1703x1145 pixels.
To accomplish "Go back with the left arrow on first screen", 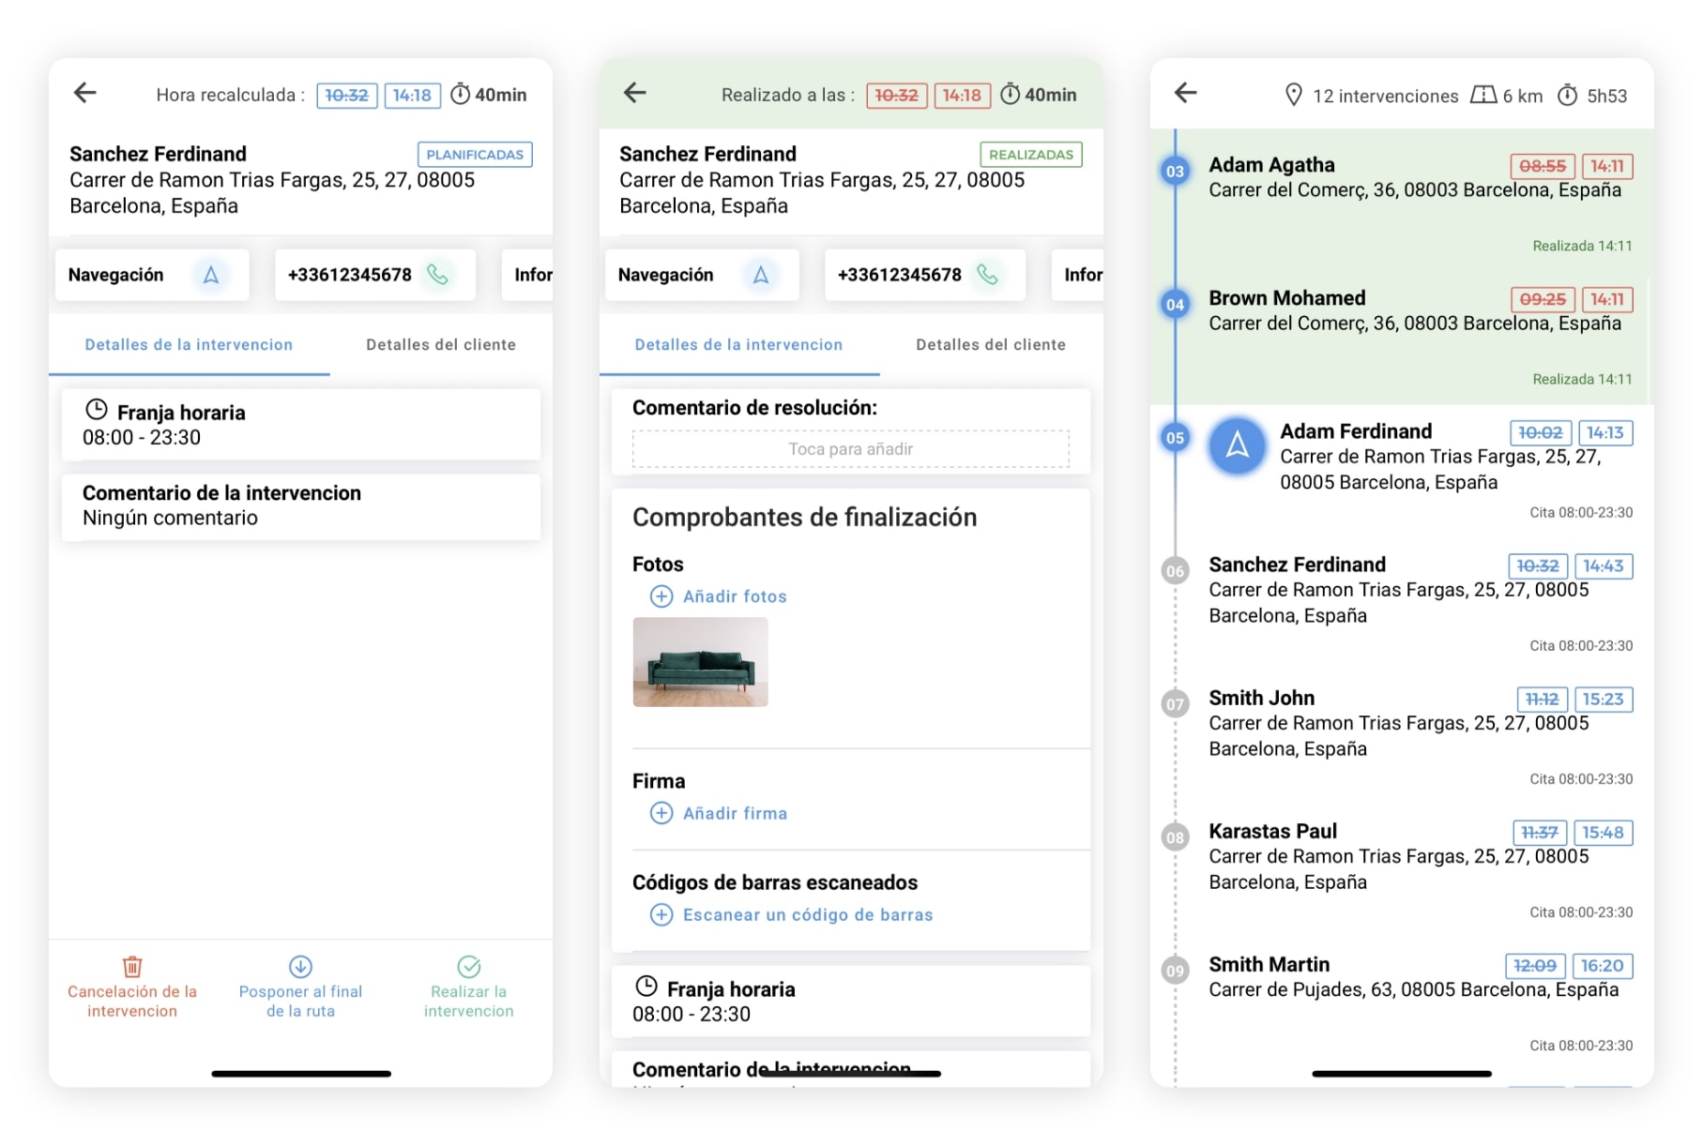I will pyautogui.click(x=84, y=92).
